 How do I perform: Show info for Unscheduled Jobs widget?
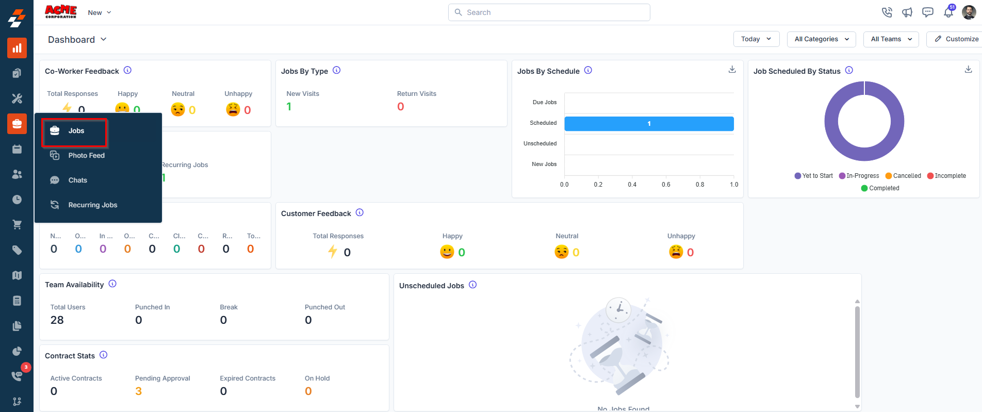coord(472,285)
